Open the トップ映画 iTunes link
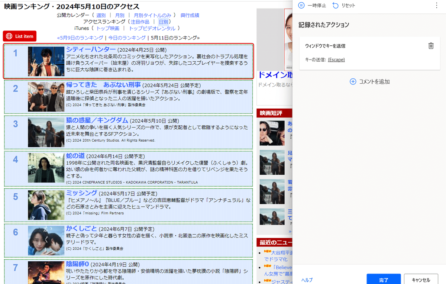The image size is (446, 284). [108, 28]
